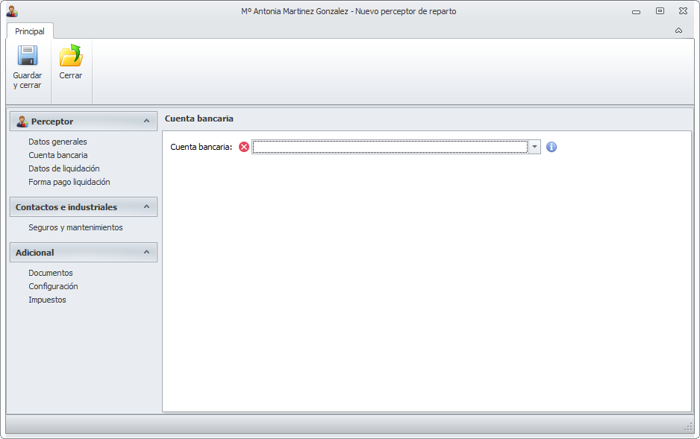
Task: Go to Cuenta bancaria in the sidebar
Action: pos(58,155)
